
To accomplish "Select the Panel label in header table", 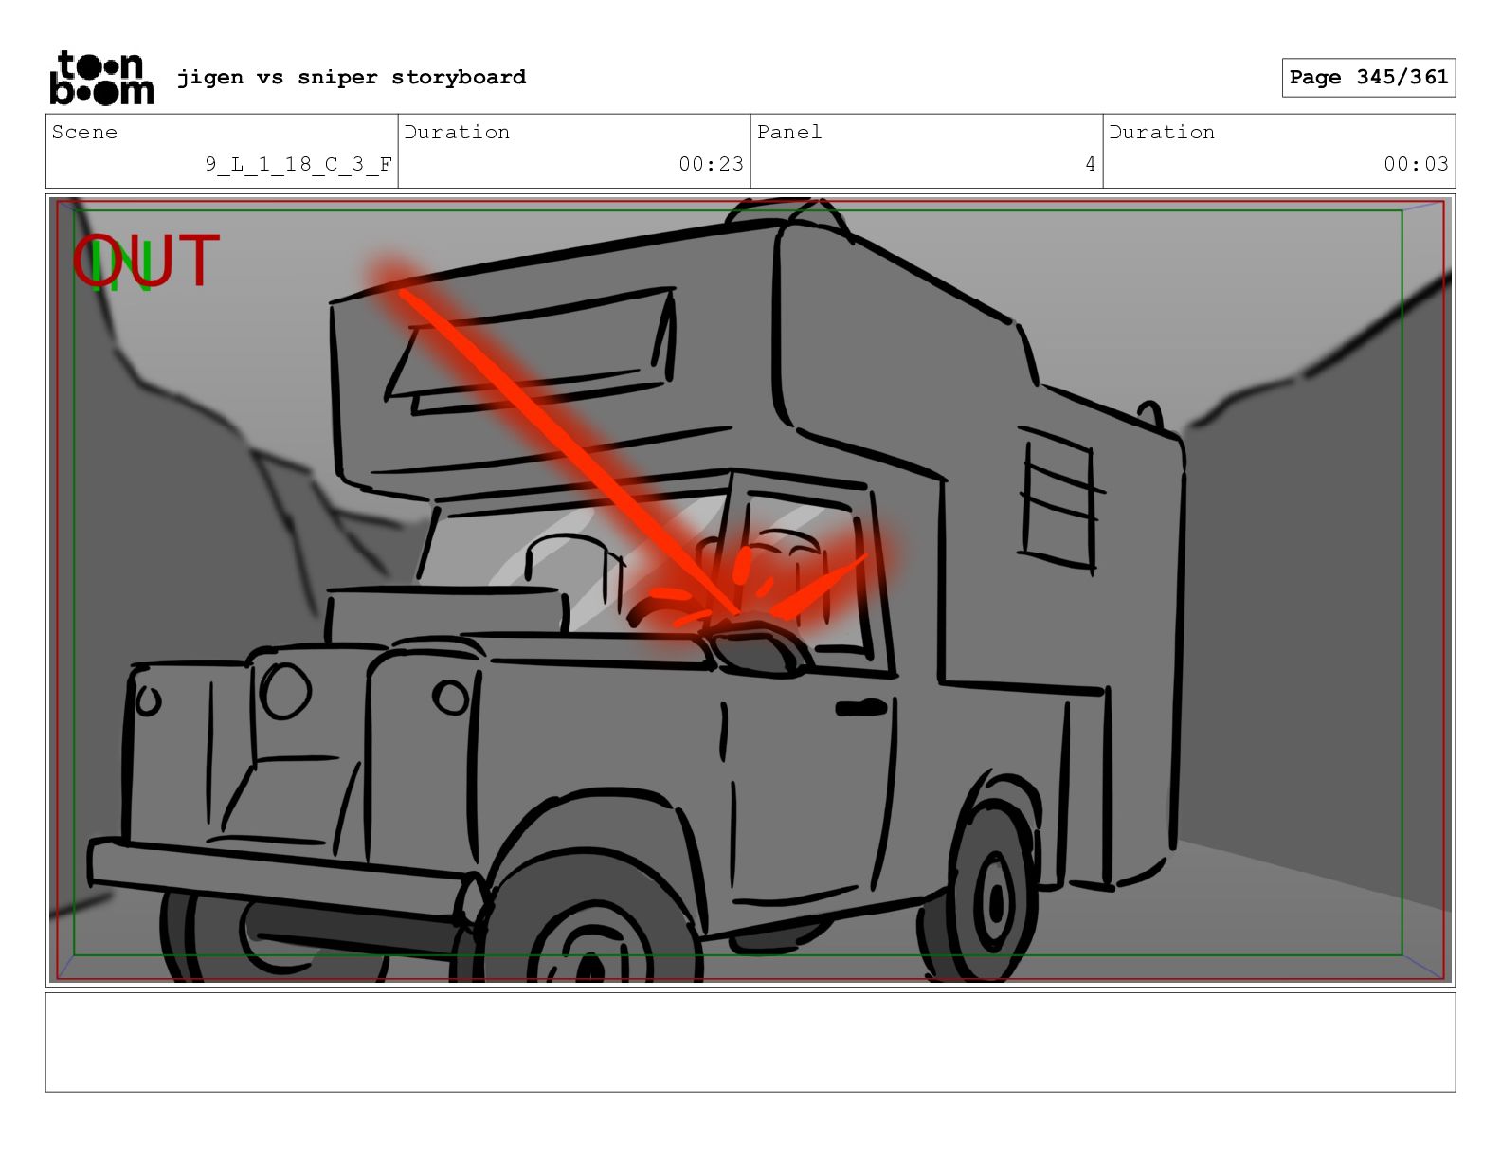I will [x=789, y=132].
